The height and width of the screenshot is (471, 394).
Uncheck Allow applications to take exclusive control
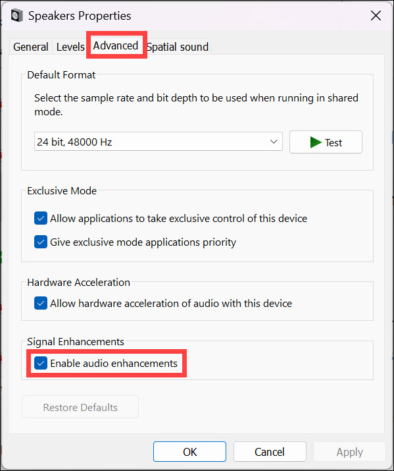(x=41, y=218)
